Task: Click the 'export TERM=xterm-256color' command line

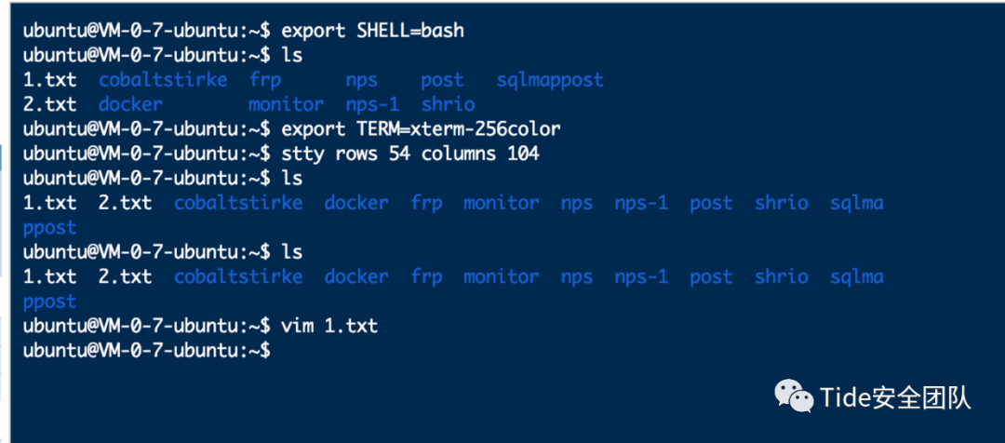Action: [422, 129]
